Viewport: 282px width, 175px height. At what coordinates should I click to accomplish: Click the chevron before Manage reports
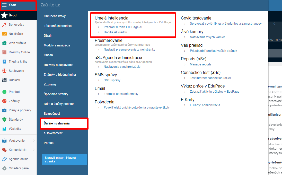tap(185, 65)
